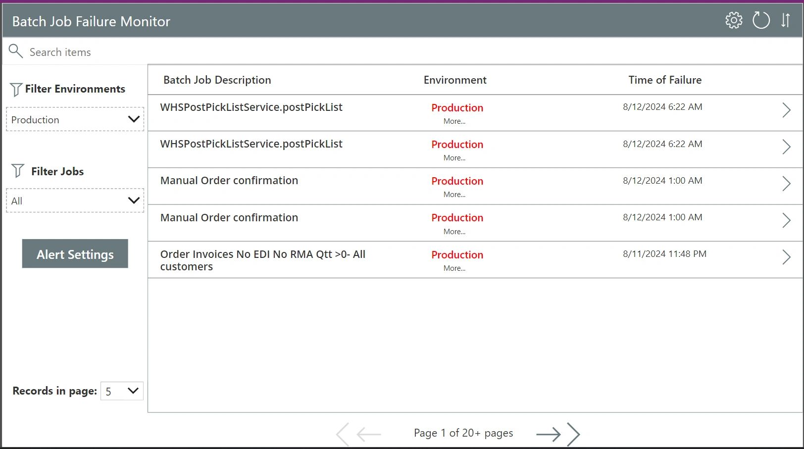The image size is (804, 449).
Task: Open the settings gear in the title bar
Action: coord(734,20)
